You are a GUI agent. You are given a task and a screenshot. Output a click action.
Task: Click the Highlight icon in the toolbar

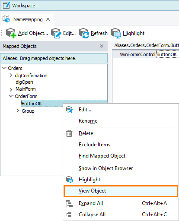(x=116, y=33)
